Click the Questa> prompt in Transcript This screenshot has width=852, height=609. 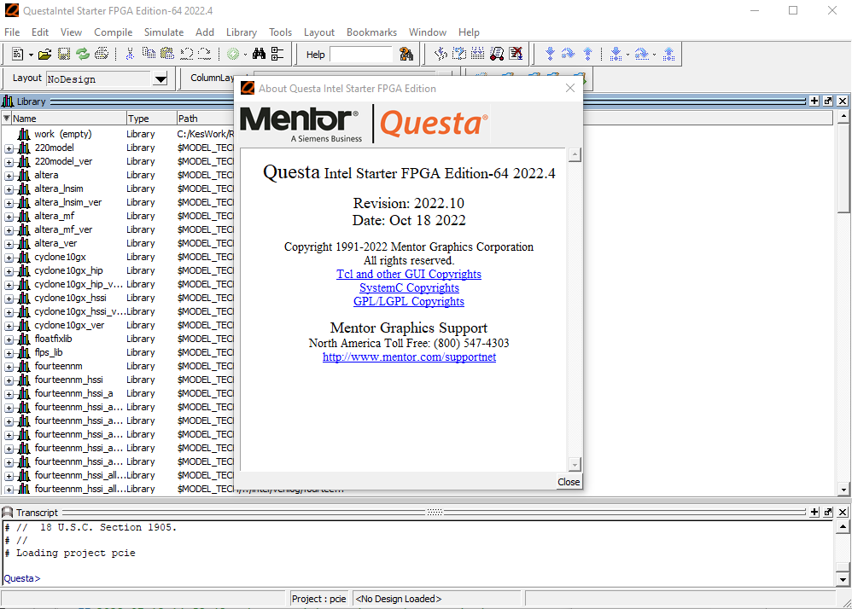click(x=21, y=578)
